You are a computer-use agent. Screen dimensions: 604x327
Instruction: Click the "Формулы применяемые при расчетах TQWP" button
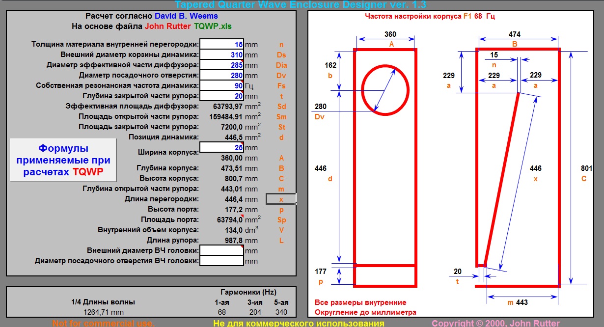(x=63, y=160)
